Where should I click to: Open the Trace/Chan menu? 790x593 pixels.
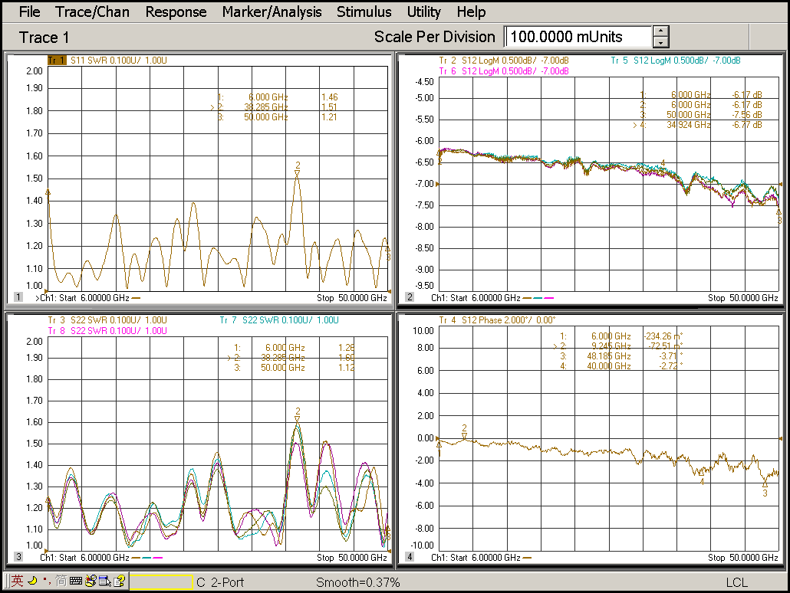[x=92, y=11]
